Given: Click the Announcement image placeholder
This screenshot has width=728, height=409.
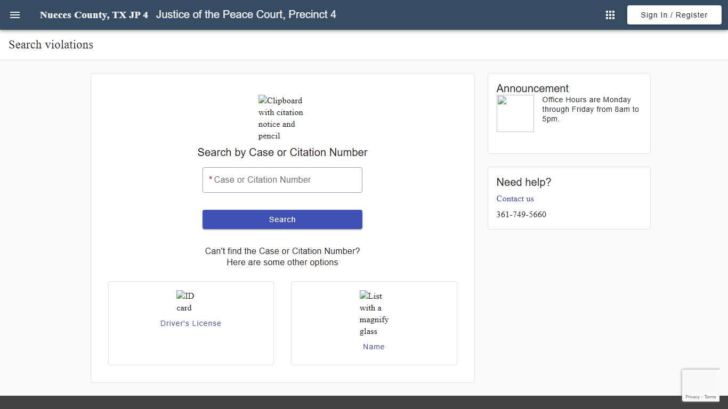Looking at the screenshot, I should click(x=515, y=113).
